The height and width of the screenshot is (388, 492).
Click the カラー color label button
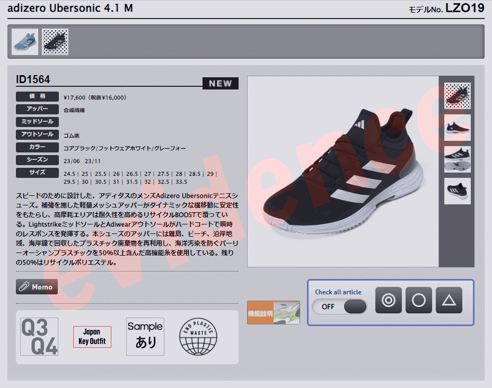tap(37, 147)
